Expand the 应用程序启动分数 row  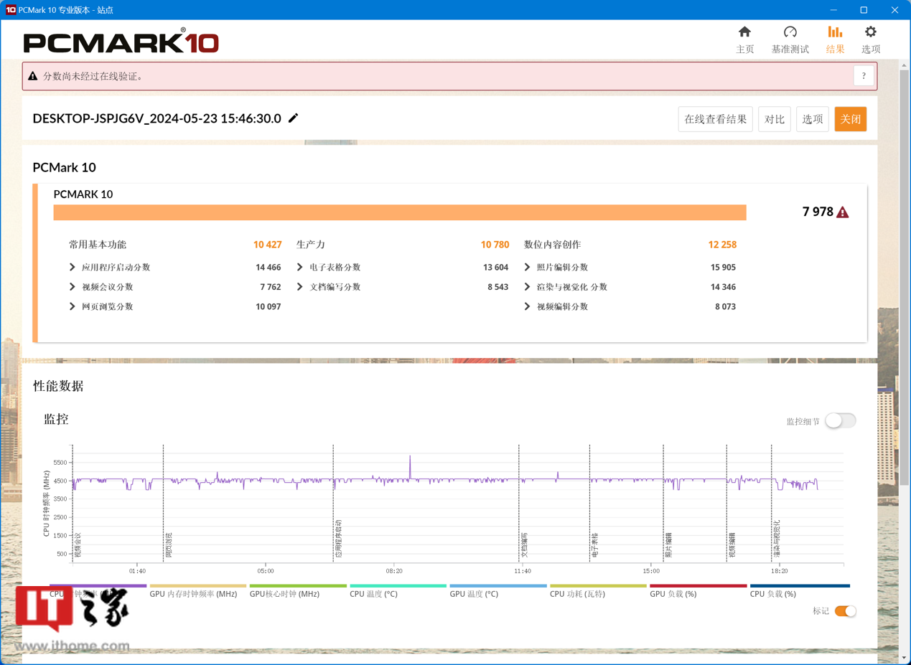[x=73, y=267]
